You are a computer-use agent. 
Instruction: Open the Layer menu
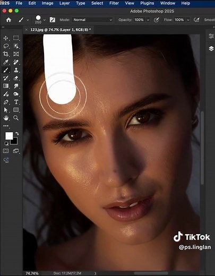pyautogui.click(x=64, y=3)
